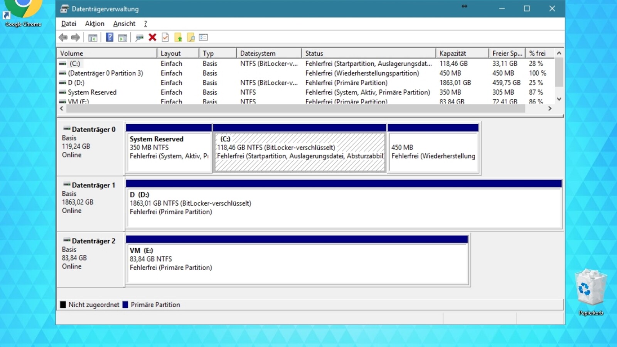Click the rightmost list-view toolbar icon
The height and width of the screenshot is (347, 617).
pos(204,37)
